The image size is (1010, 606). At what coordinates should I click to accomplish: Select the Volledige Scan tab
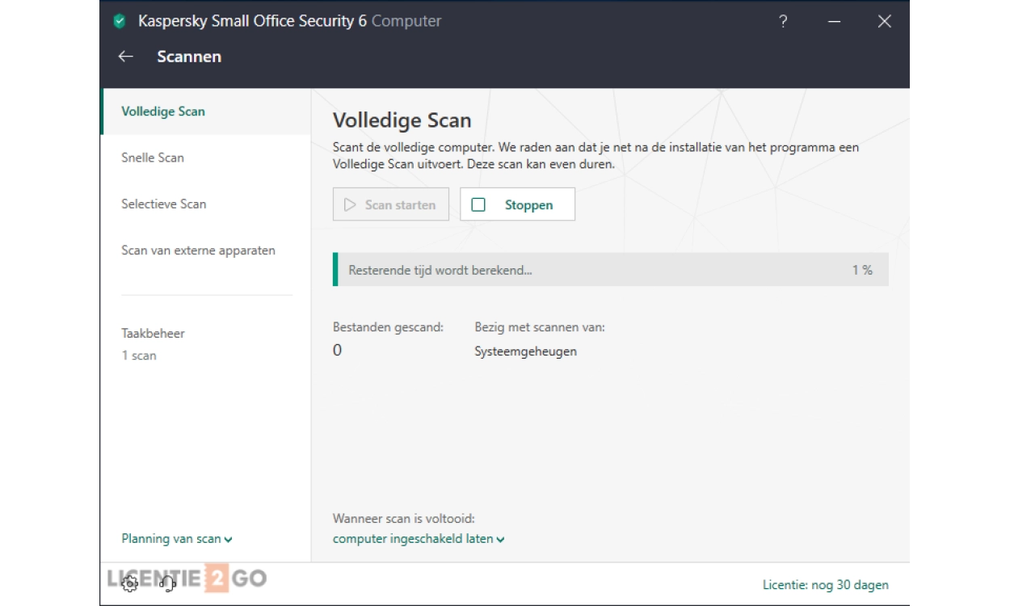(163, 112)
